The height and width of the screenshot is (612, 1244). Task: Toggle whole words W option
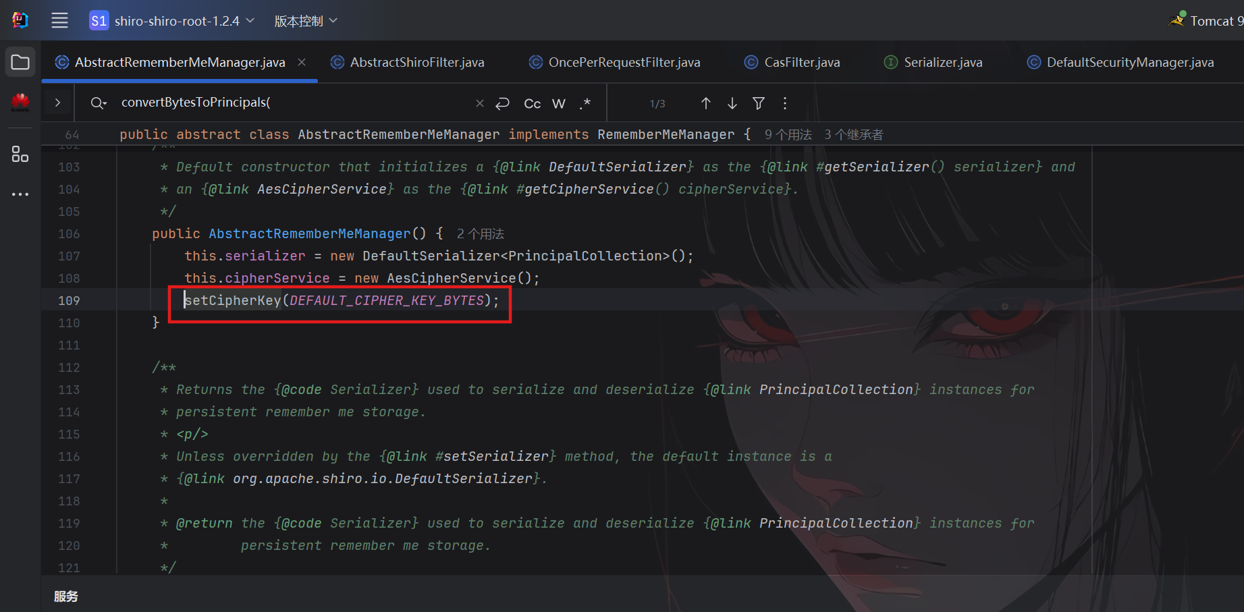tap(559, 103)
